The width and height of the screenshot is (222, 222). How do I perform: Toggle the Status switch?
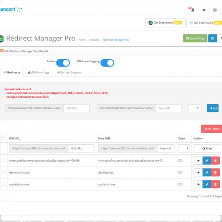pos(63,63)
